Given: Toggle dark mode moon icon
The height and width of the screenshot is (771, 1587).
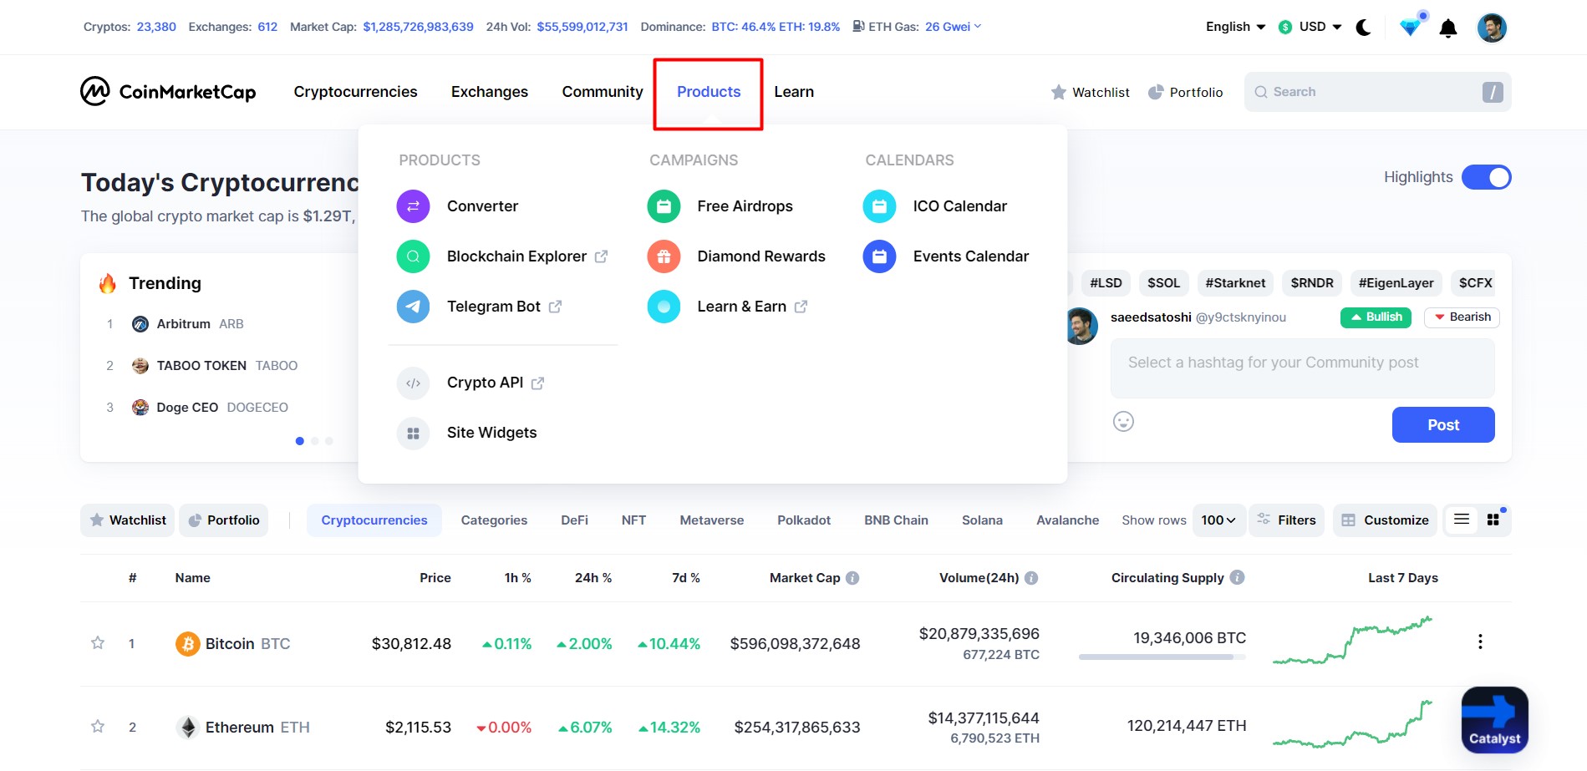Looking at the screenshot, I should click(x=1363, y=28).
